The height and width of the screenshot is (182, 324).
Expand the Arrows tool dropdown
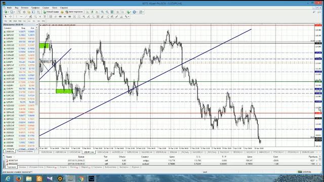(x=129, y=17)
